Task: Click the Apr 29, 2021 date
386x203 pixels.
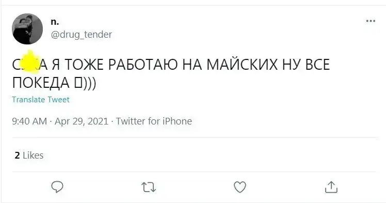Action: click(81, 121)
